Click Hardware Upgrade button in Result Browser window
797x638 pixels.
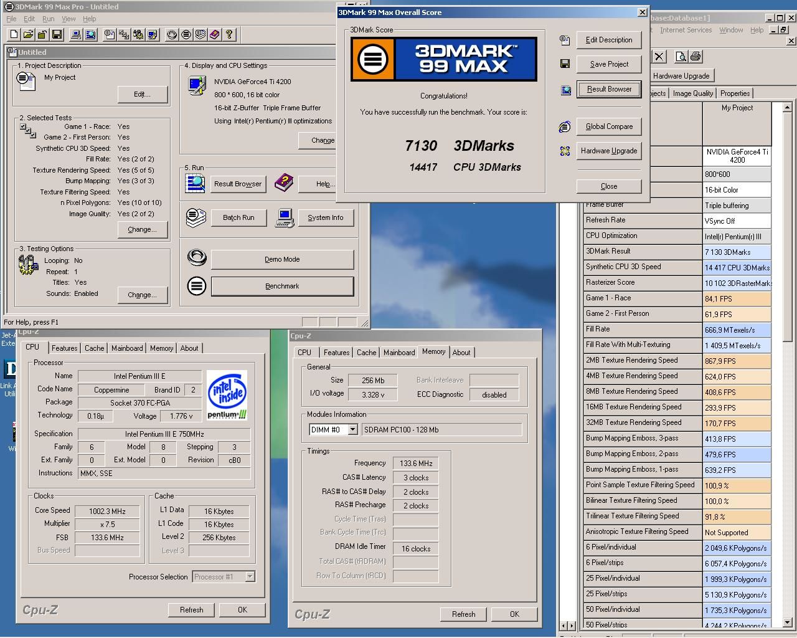[x=681, y=76]
